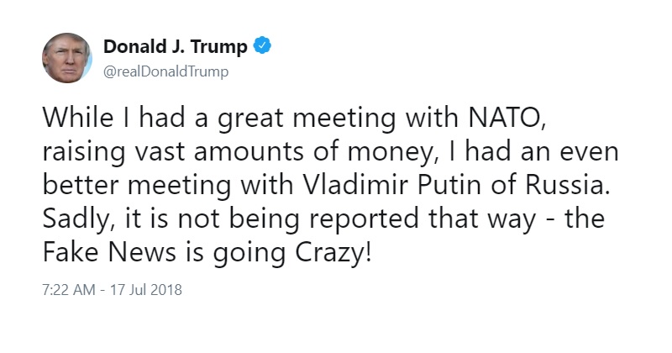Click the word 'going' in last line
This screenshot has width=672, height=353.
click(x=249, y=254)
